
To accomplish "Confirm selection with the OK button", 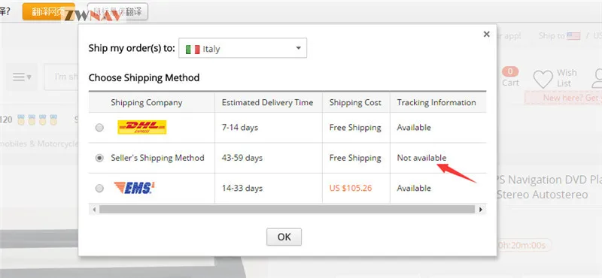I will tap(284, 237).
